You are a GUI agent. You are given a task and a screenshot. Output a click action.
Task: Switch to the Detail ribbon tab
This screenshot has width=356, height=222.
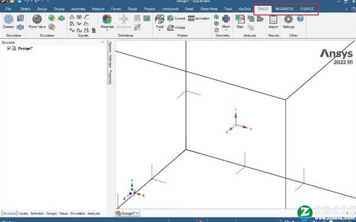pyautogui.click(x=189, y=9)
